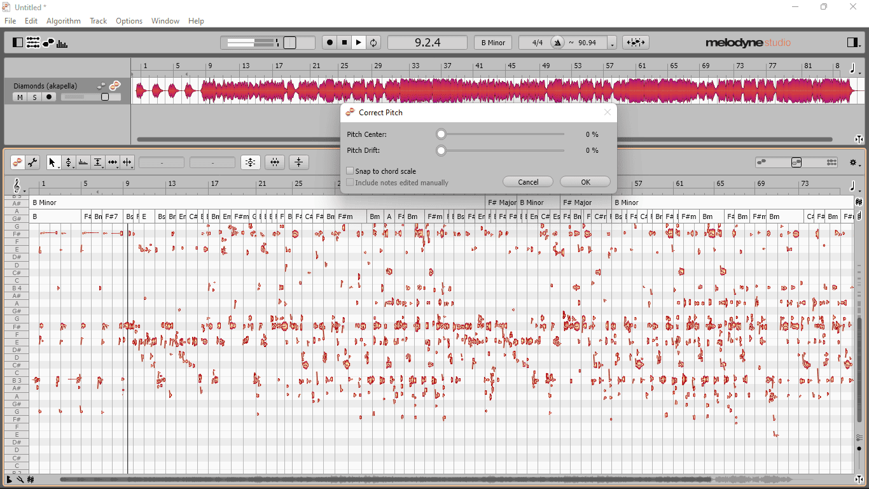Switch to note assignment mode wrench icon
Image resolution: width=869 pixels, height=489 pixels.
(33, 163)
